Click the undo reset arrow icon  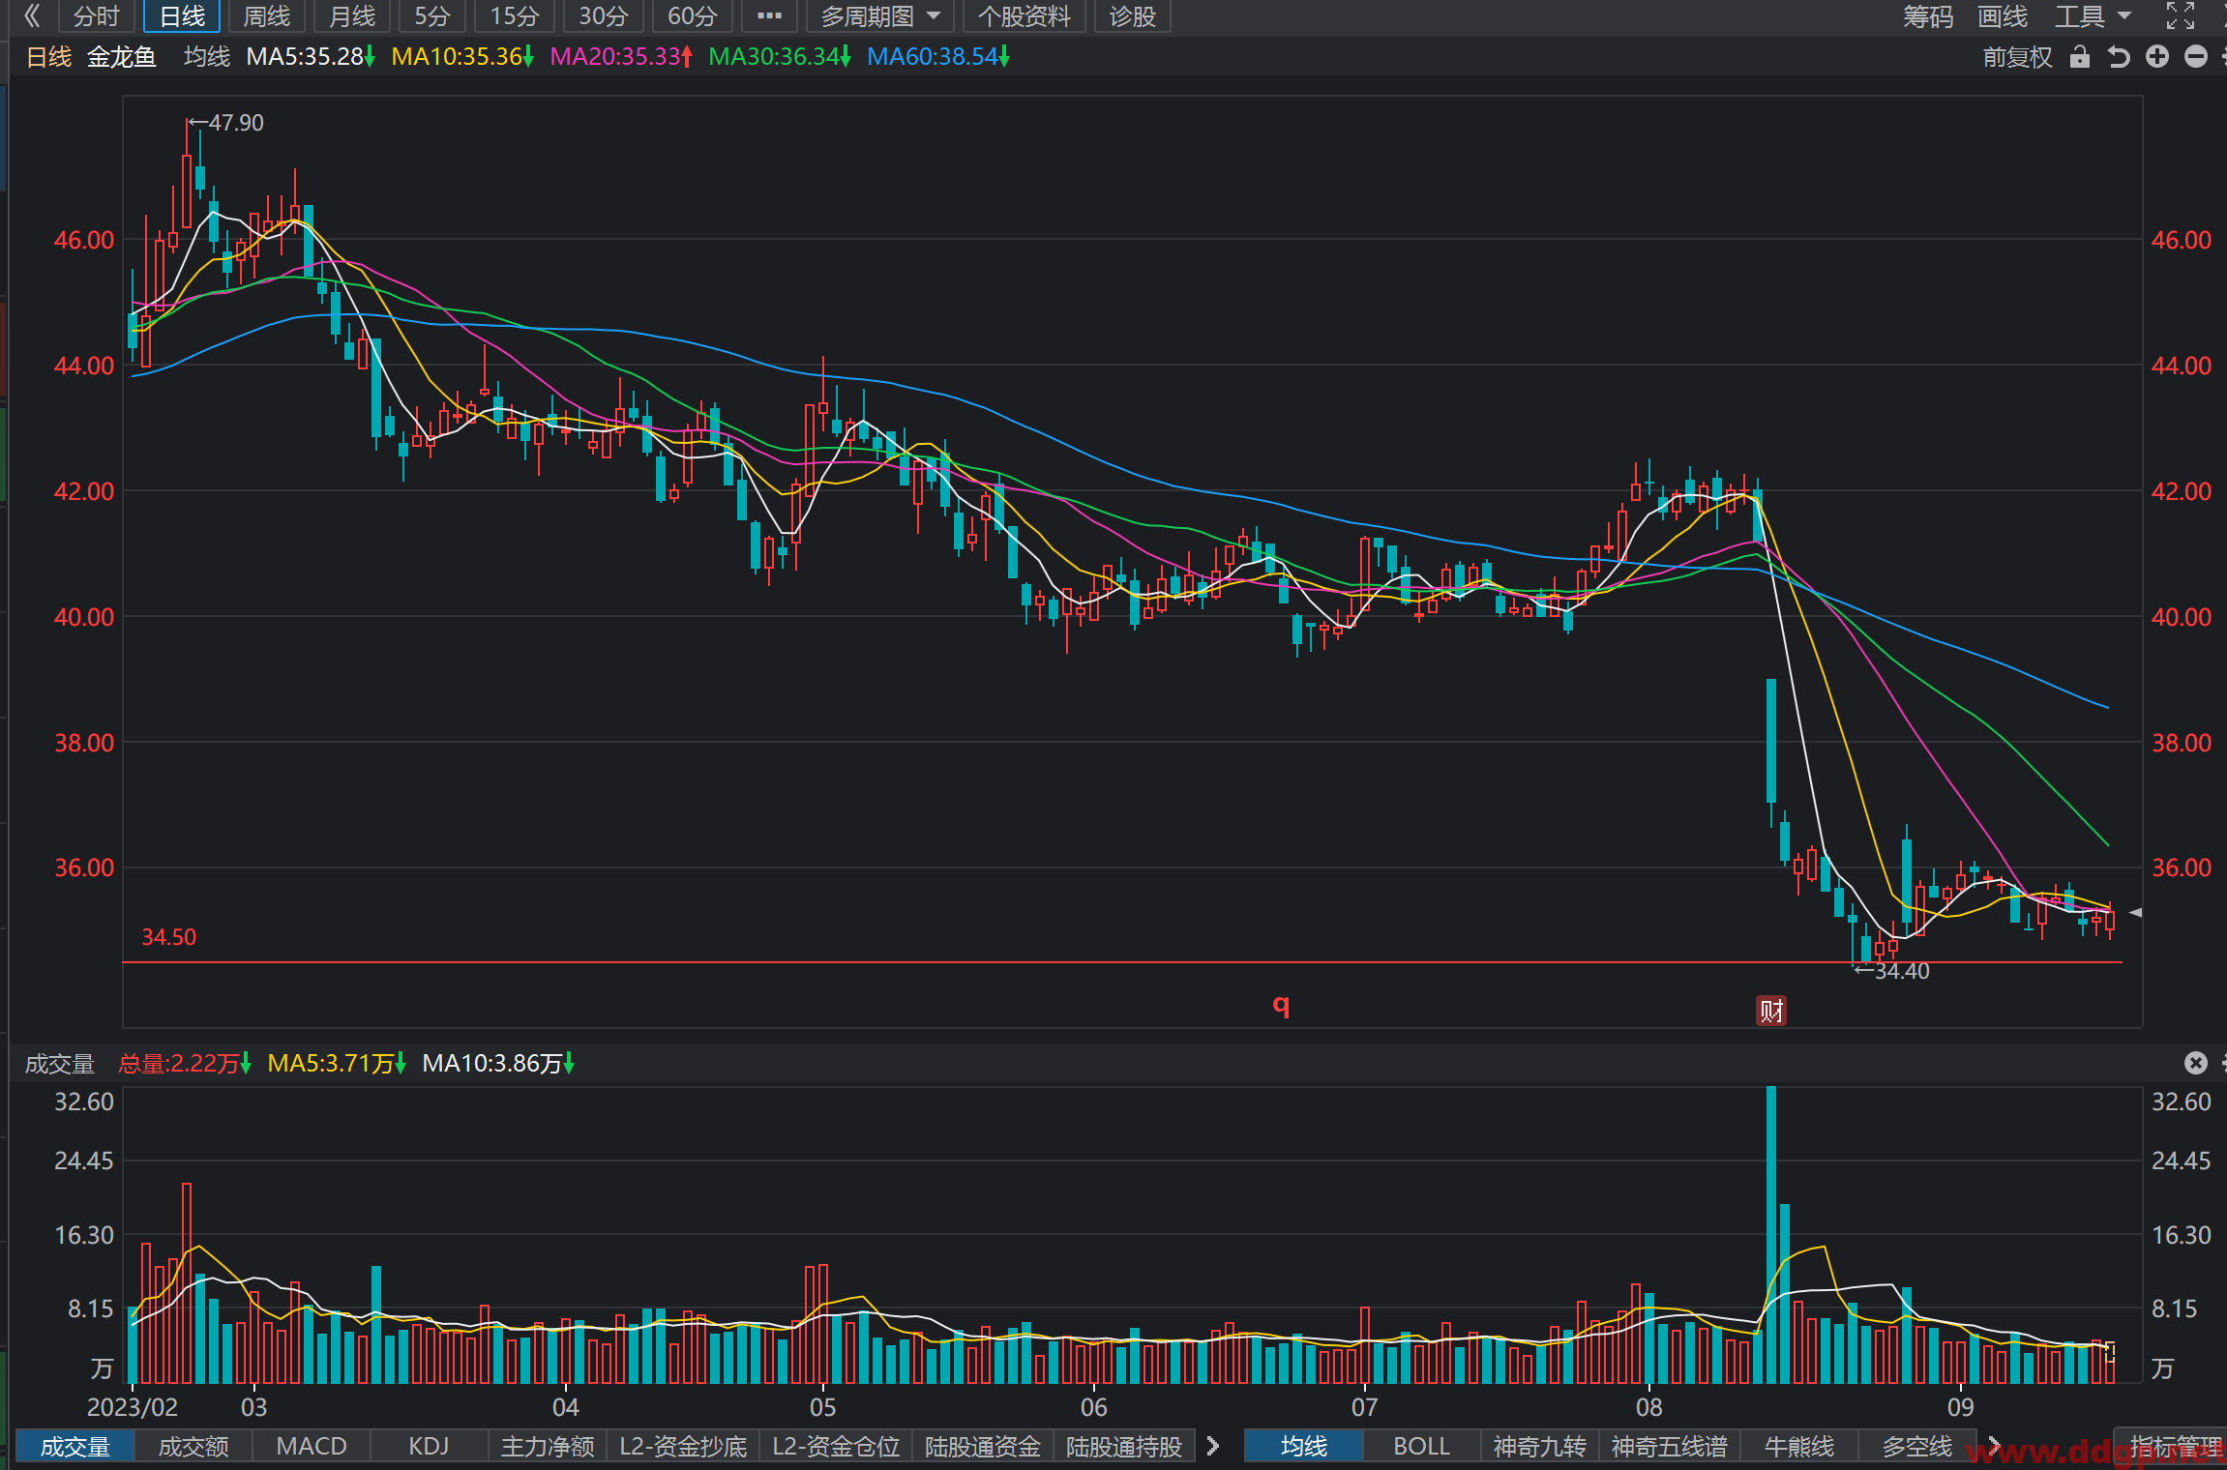[x=2119, y=57]
